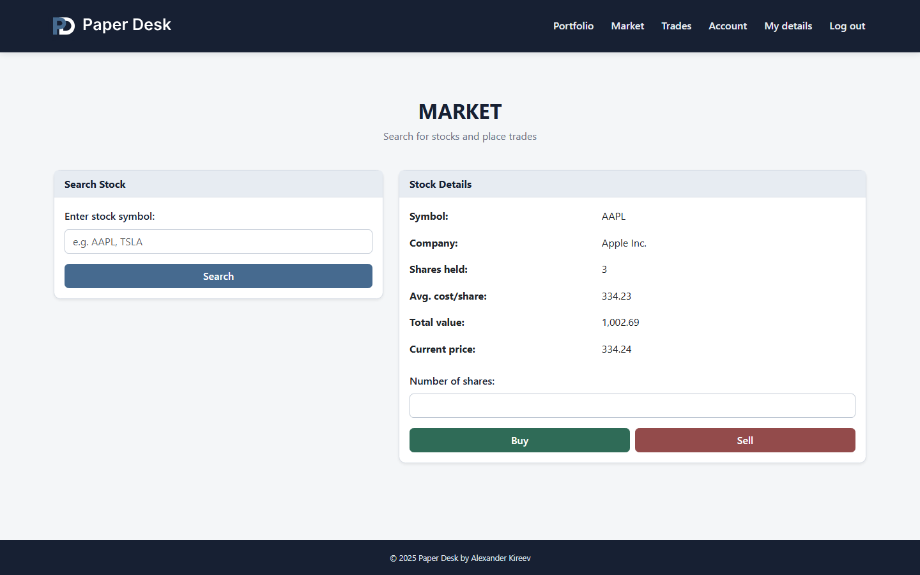Click the 'Avg. cost/share:' label
This screenshot has width=920, height=575.
[x=448, y=296]
